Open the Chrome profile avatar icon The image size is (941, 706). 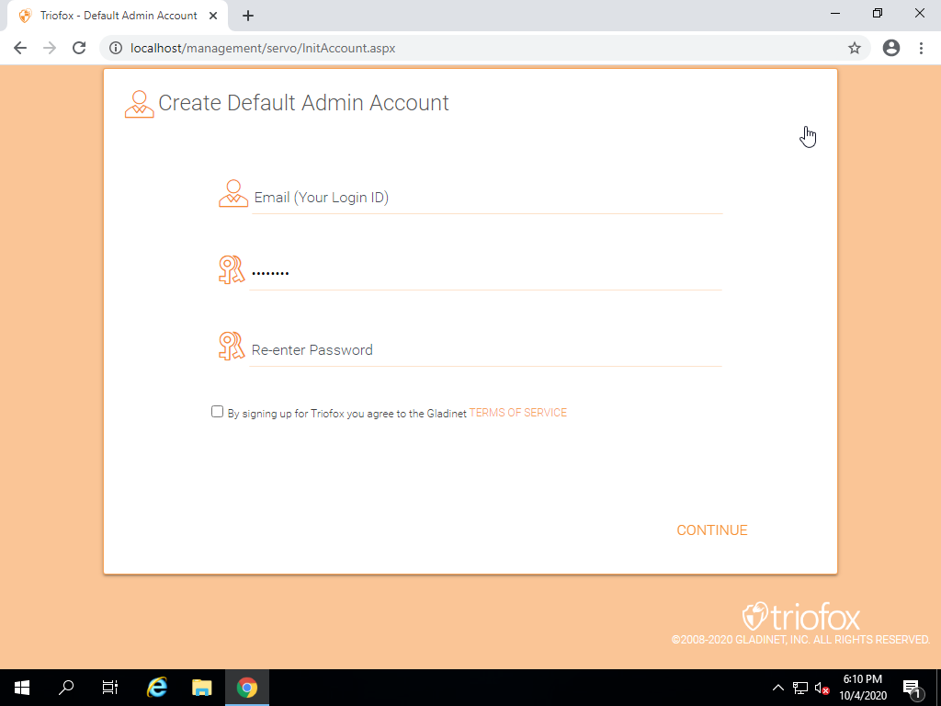891,48
